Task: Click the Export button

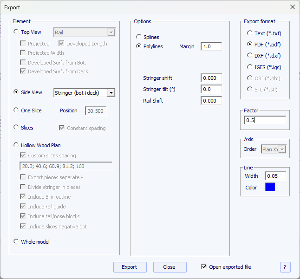Action: (130, 267)
